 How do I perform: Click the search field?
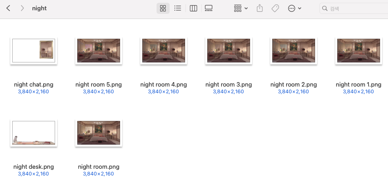tap(354, 8)
